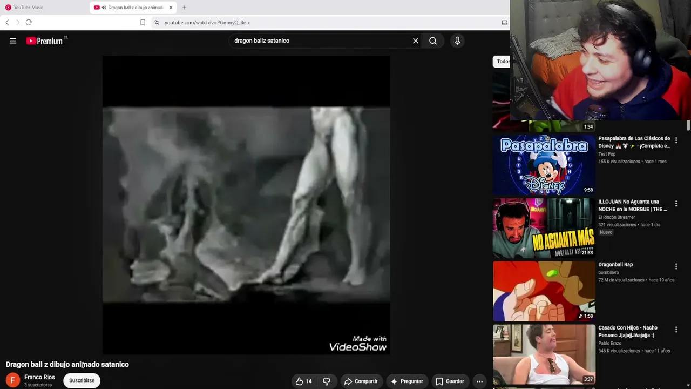Open ILLOJUAN No Aguanta una NOCHE title
The height and width of the screenshot is (389, 691).
coord(633,205)
